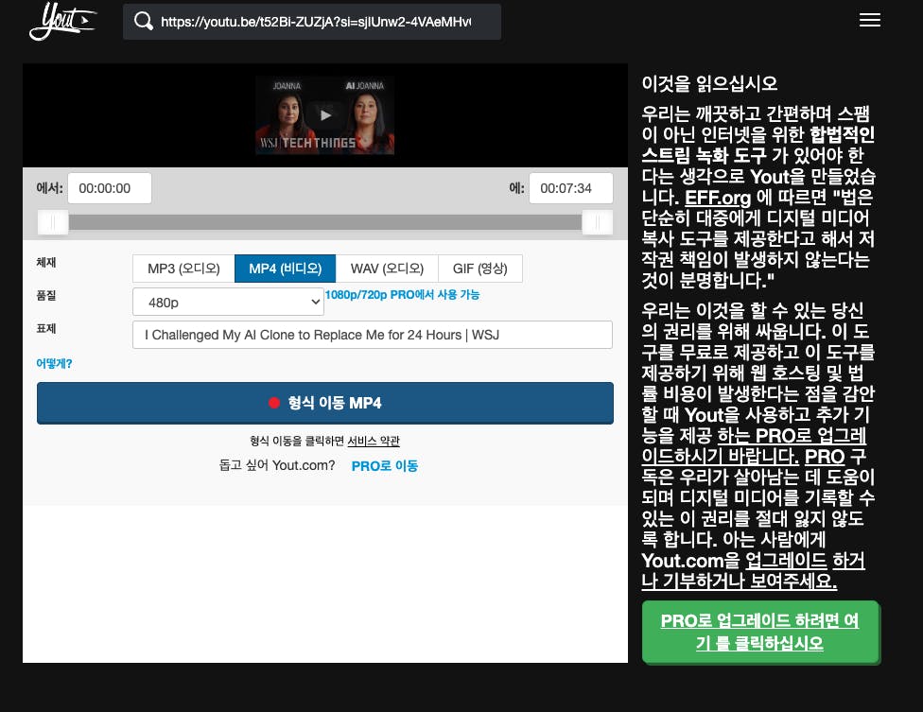Open the 어떻게? help link
Screen dimensions: 923x712
(x=54, y=364)
